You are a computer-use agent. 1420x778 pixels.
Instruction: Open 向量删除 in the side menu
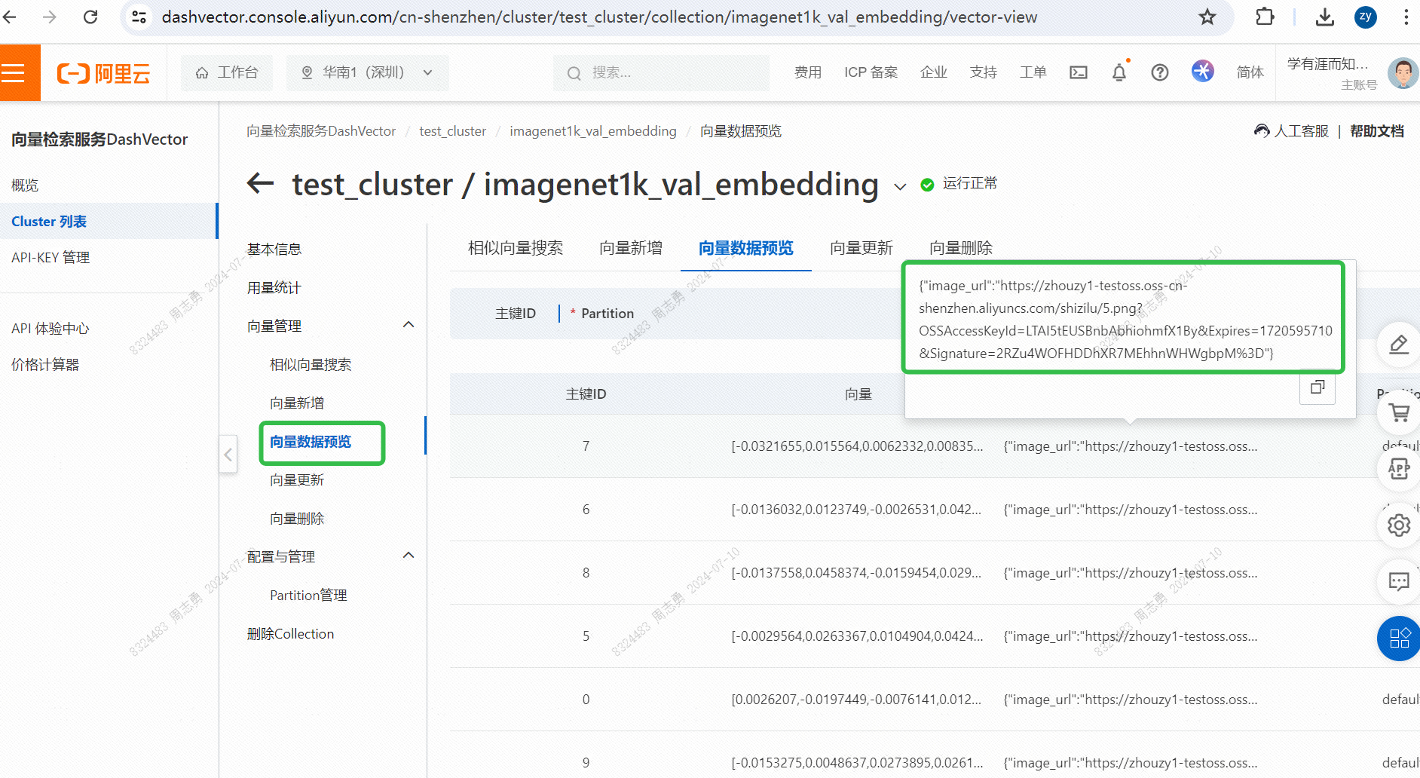[297, 519]
